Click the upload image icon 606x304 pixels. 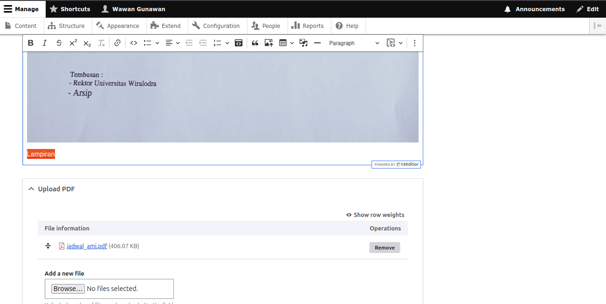pos(269,43)
